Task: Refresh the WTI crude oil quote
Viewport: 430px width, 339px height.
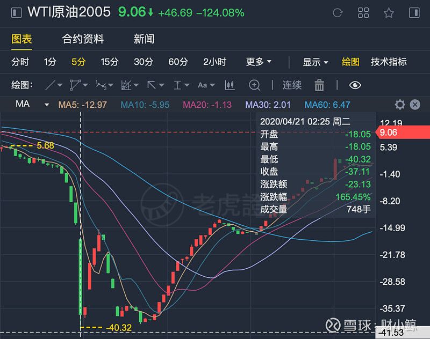Action: [338, 13]
